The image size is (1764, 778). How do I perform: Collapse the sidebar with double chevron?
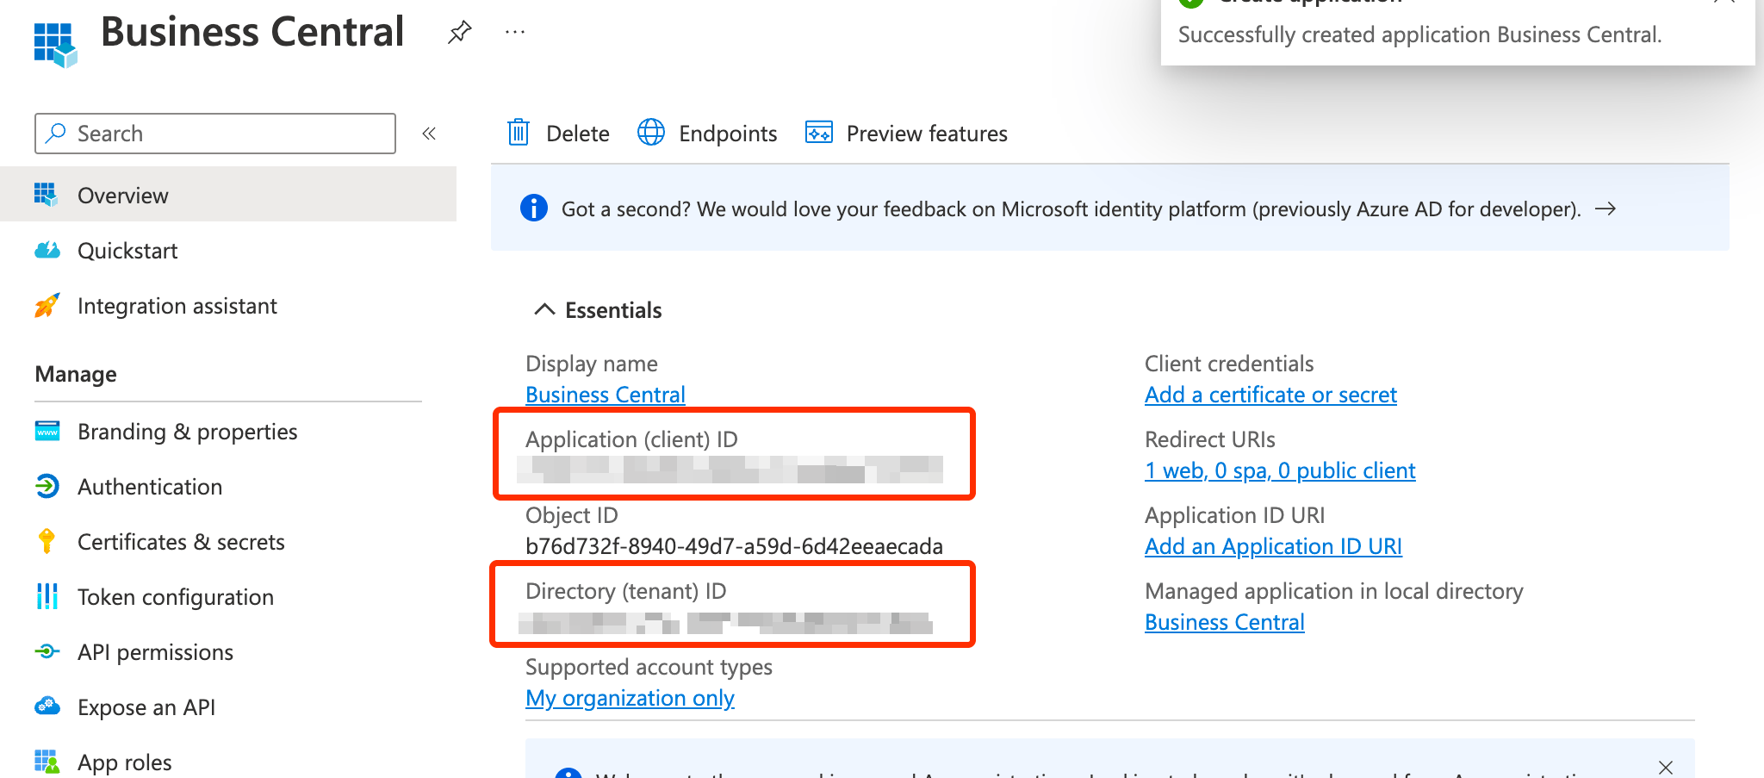pyautogui.click(x=429, y=133)
